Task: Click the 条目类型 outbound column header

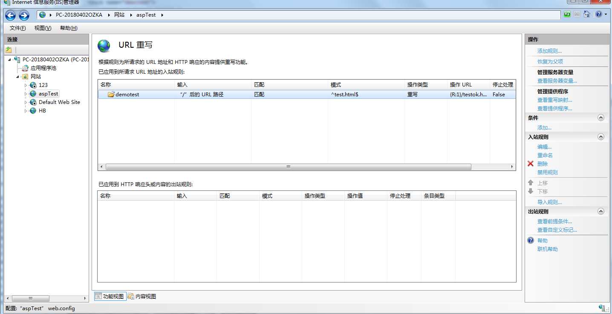Action: pyautogui.click(x=439, y=196)
